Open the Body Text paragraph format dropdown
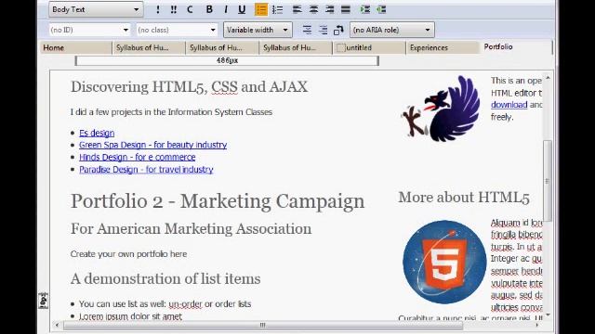The width and height of the screenshot is (595, 334). pyautogui.click(x=96, y=9)
